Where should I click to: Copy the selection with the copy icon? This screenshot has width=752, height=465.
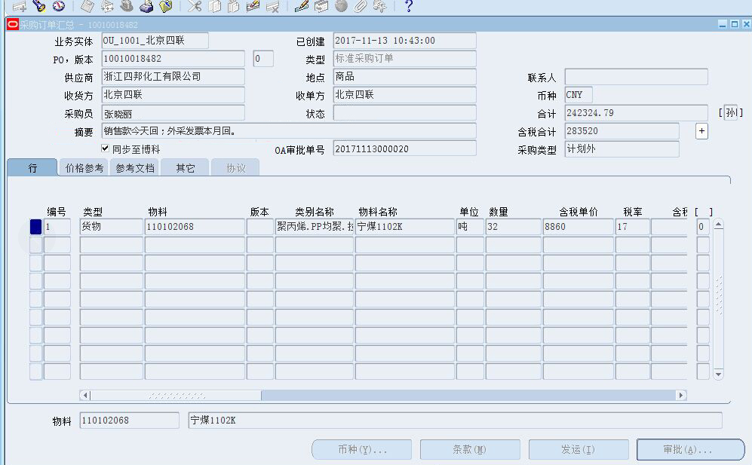[x=215, y=8]
